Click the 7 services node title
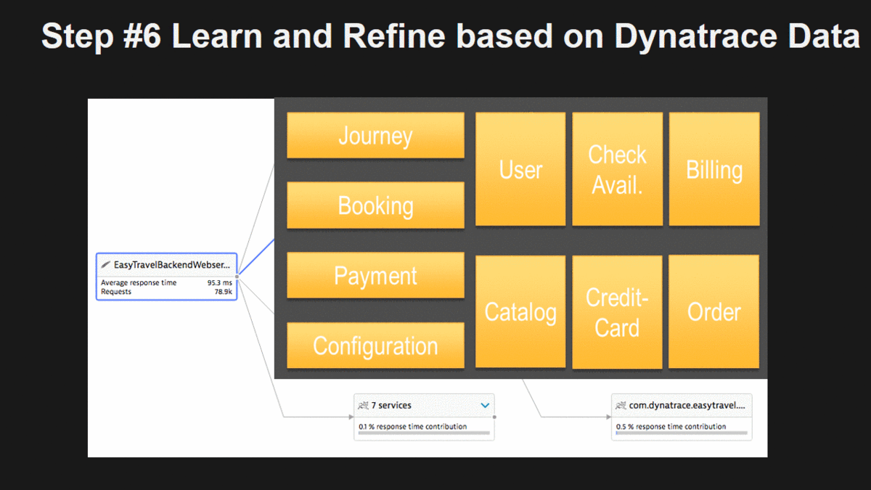 click(x=391, y=406)
